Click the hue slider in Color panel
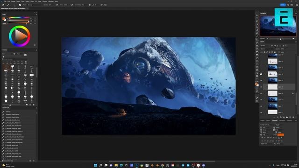Screen dimensions: 299x168 (x=19, y=18)
